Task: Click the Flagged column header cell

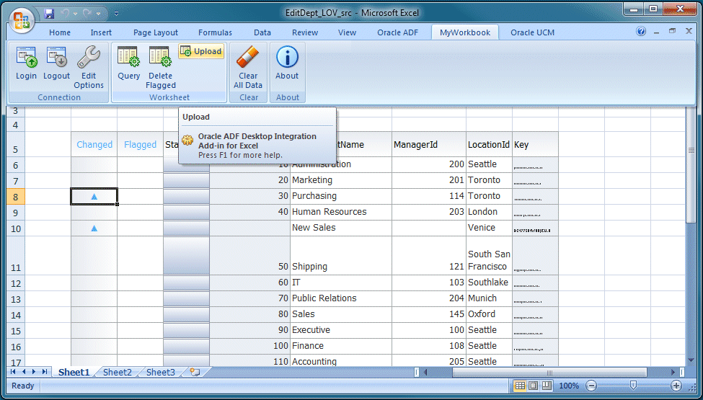Action: (x=141, y=144)
